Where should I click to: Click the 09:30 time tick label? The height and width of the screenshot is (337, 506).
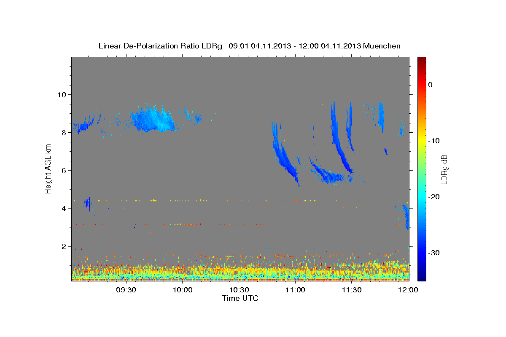126,290
